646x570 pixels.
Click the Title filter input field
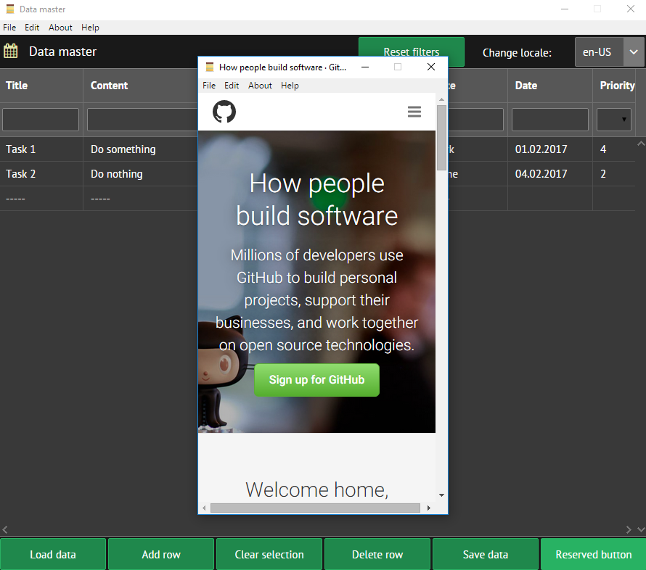[x=41, y=120]
